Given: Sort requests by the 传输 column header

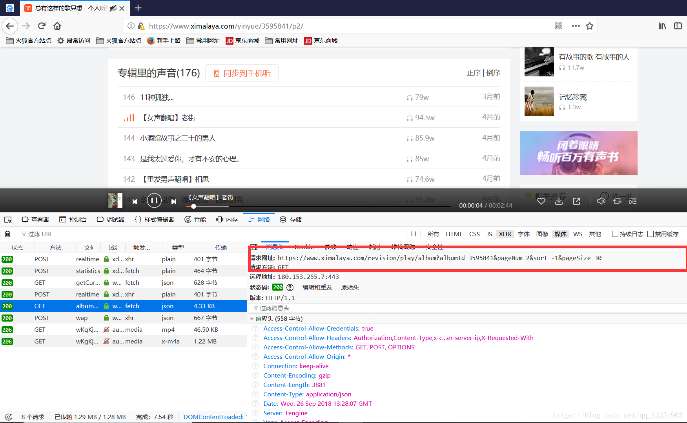Looking at the screenshot, I should pos(220,248).
